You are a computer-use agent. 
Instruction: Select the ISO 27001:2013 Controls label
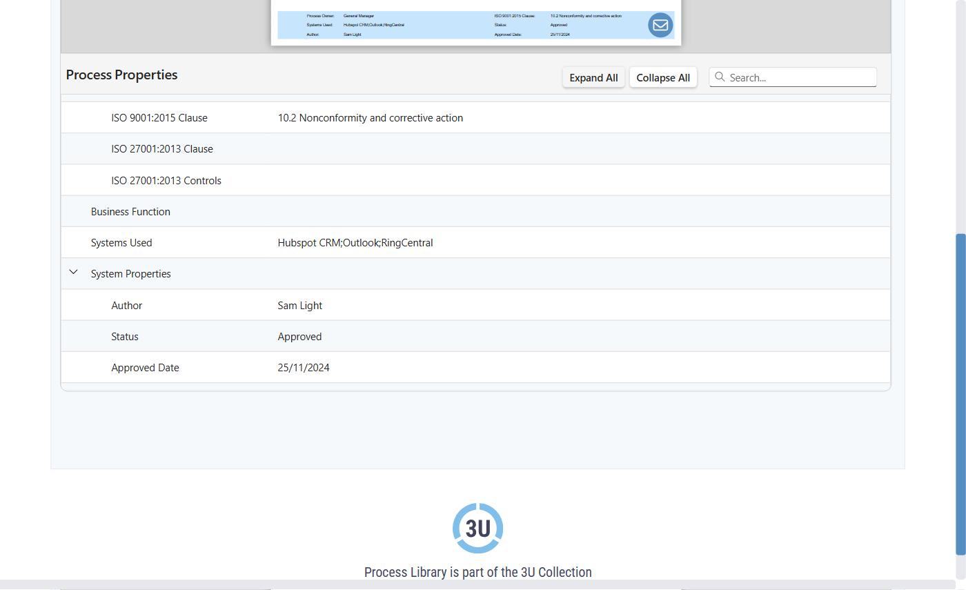166,181
